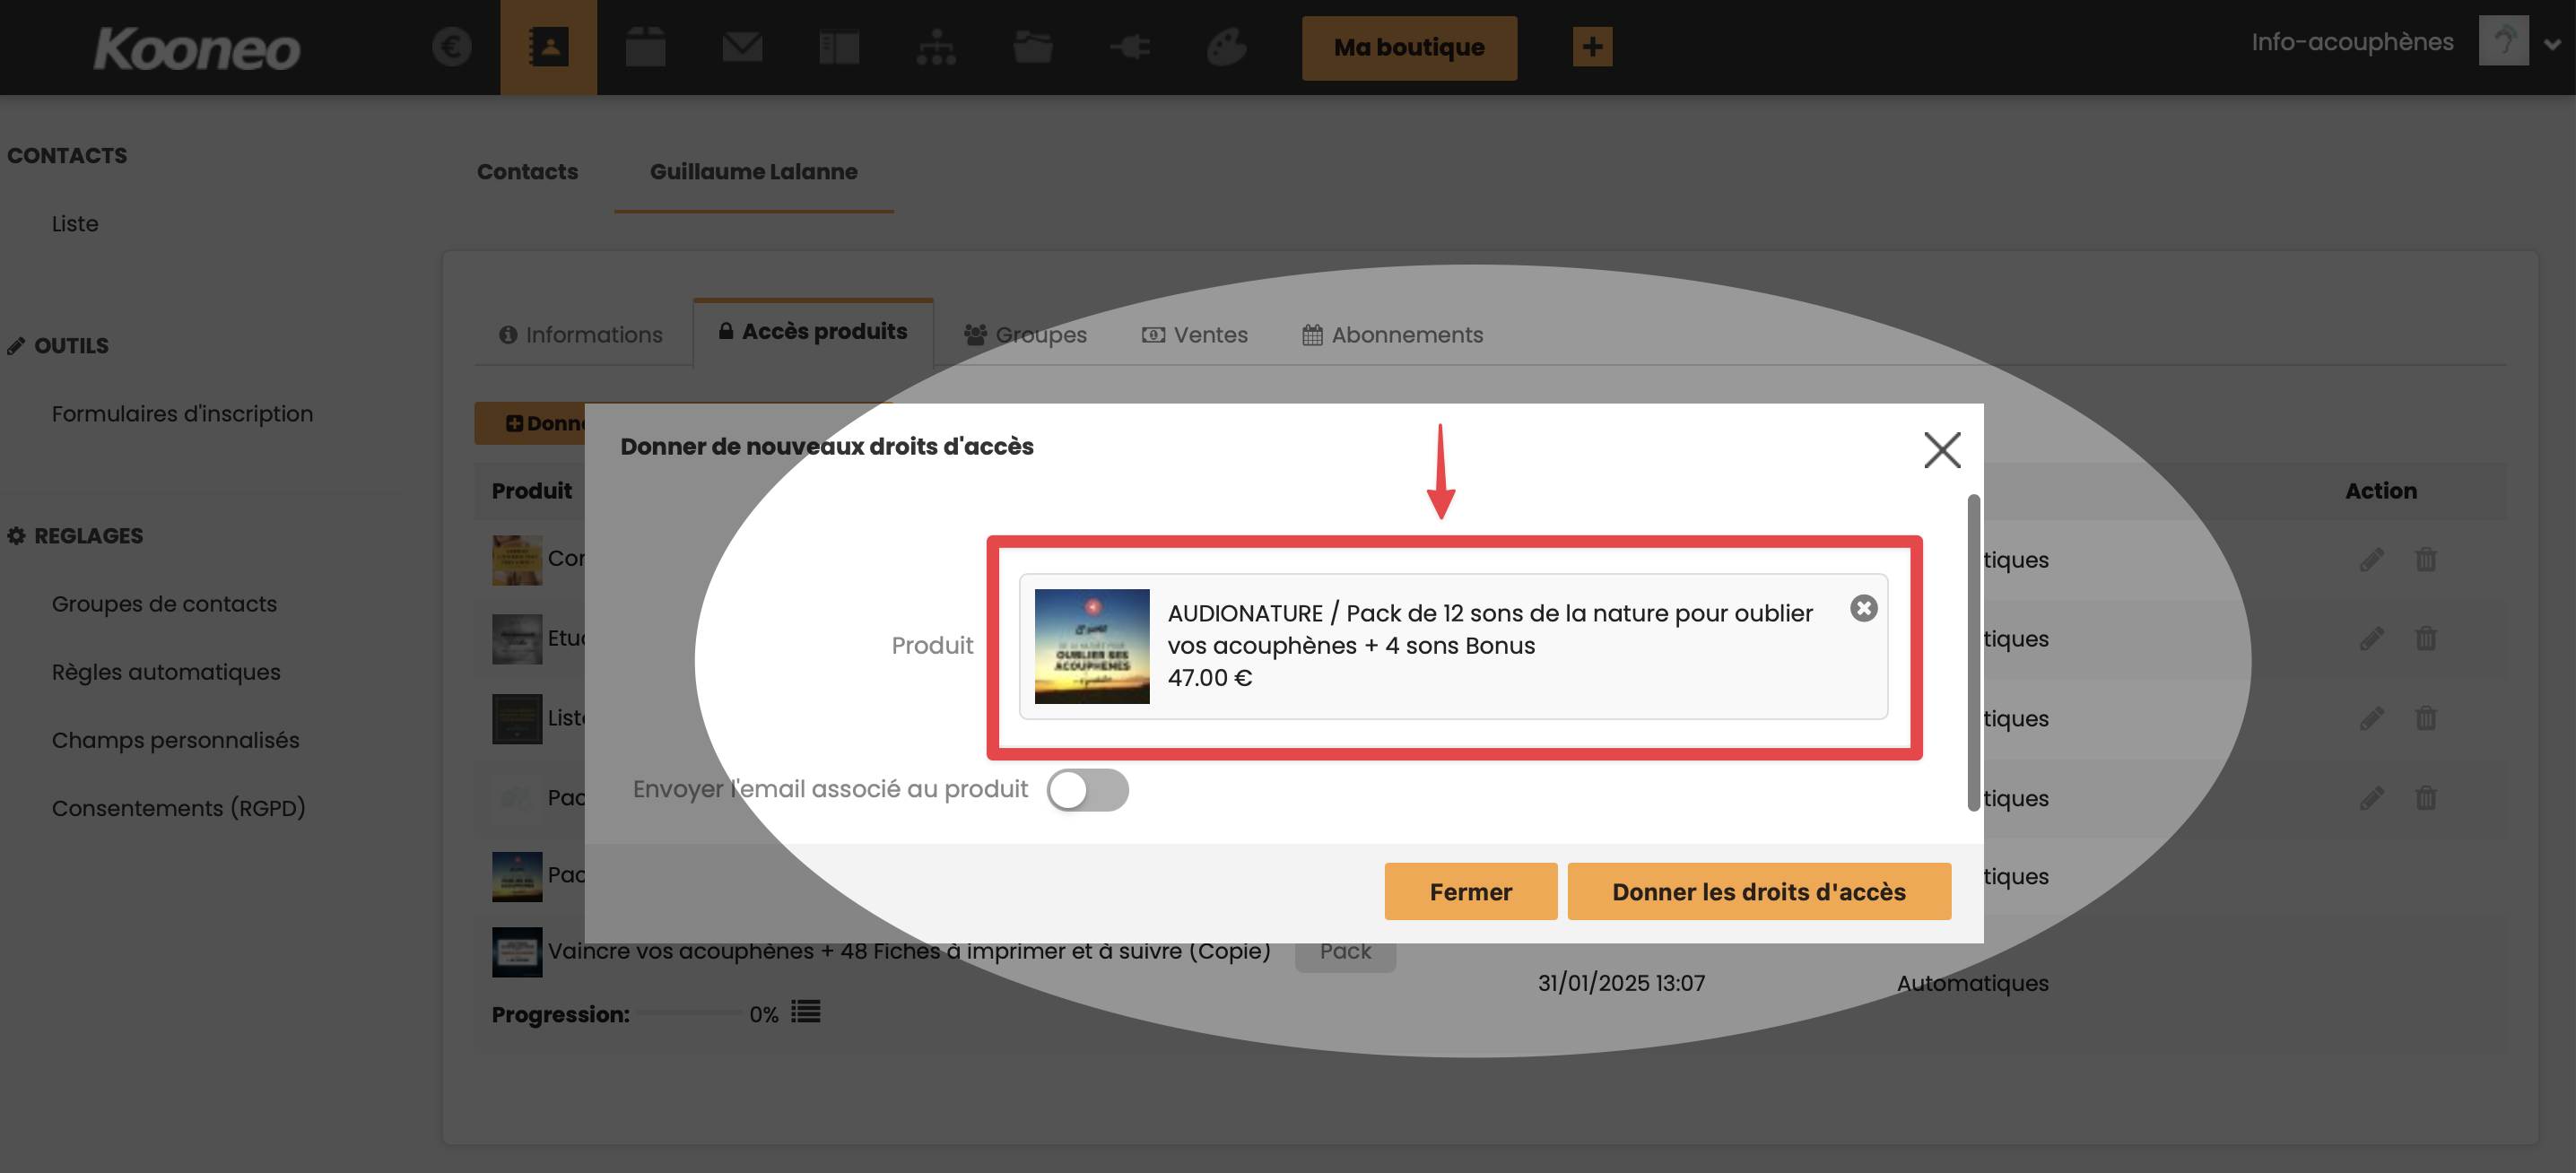Open the euro sales icon in top navigation

point(451,47)
